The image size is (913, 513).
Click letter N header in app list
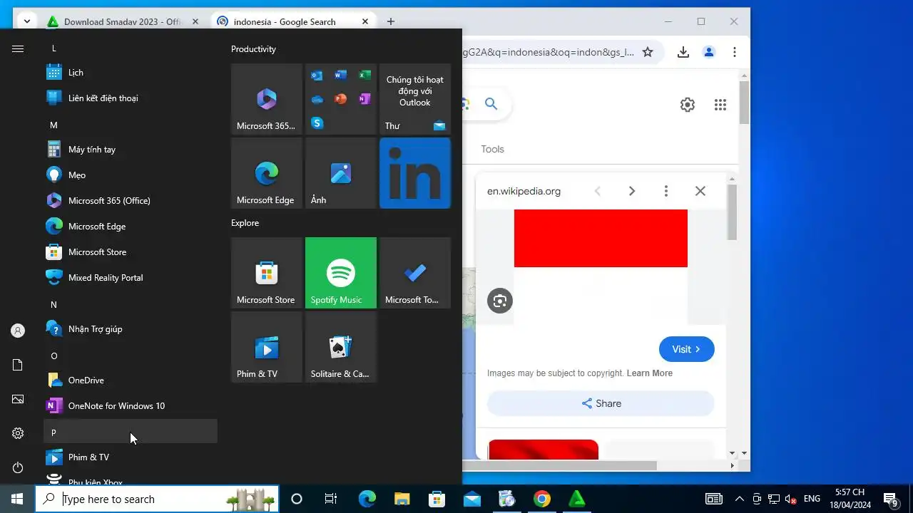tap(131, 304)
